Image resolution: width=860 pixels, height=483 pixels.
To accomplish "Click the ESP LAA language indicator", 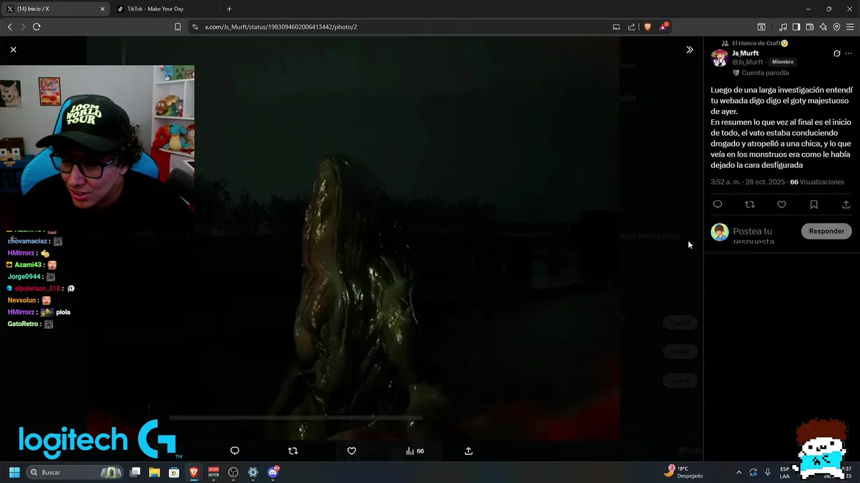I will pos(785,472).
